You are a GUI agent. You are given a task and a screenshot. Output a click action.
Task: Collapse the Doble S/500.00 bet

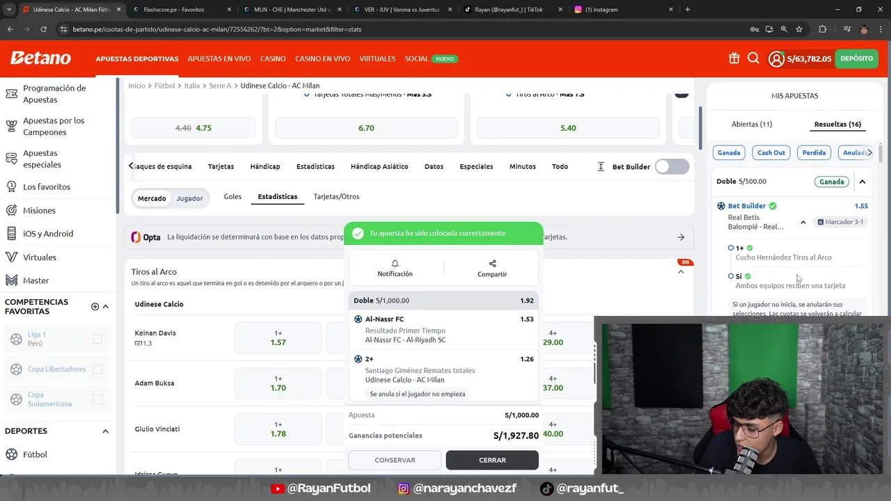coord(862,182)
